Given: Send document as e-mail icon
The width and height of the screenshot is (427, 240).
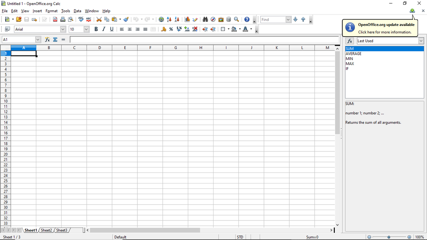Looking at the screenshot, I should [x=35, y=20].
